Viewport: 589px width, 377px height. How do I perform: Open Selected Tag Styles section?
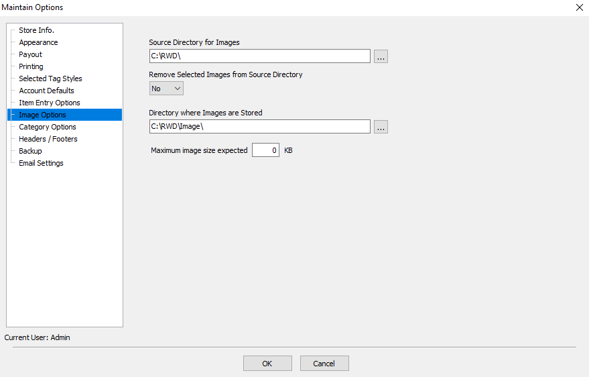click(x=50, y=78)
